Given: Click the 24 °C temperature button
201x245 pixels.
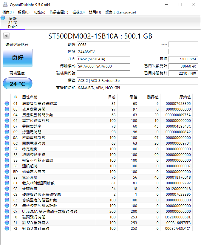Looking at the screenshot, I should 18,84.
